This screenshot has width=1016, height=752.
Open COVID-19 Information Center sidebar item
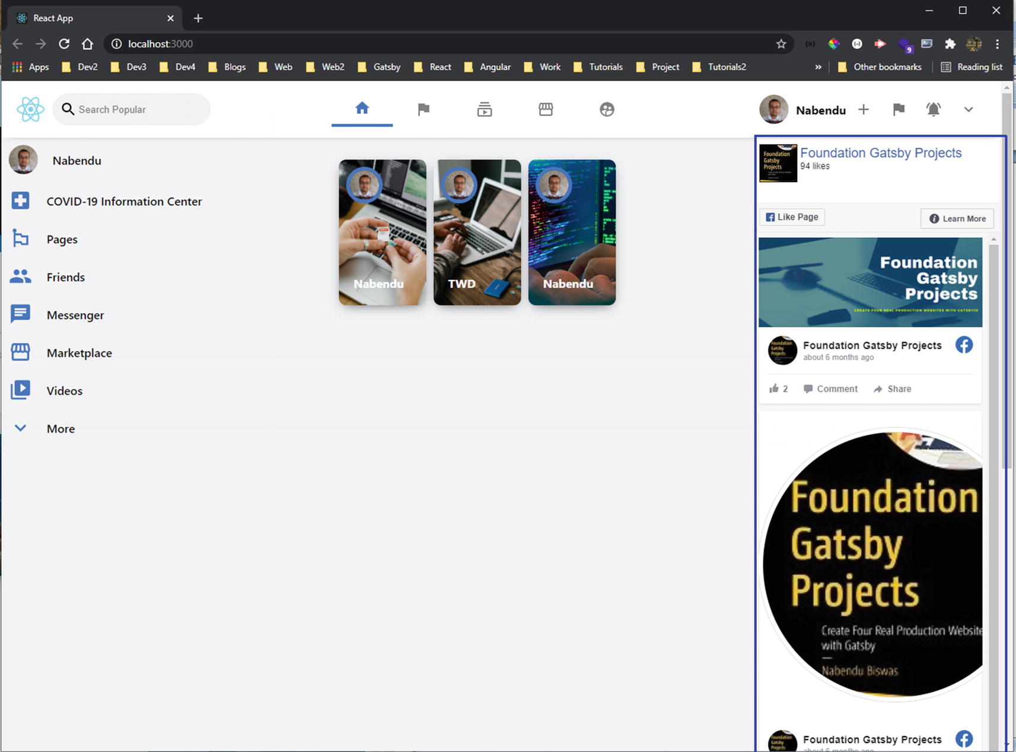123,202
